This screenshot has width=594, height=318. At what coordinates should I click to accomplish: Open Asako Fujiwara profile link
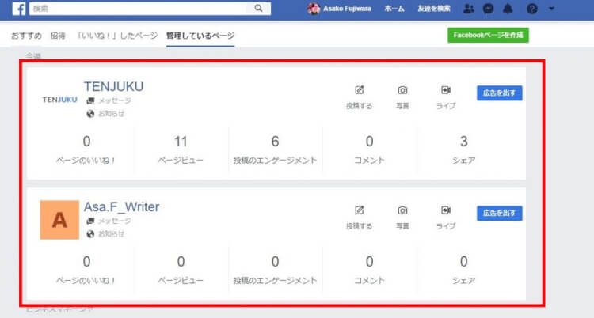[x=347, y=9]
